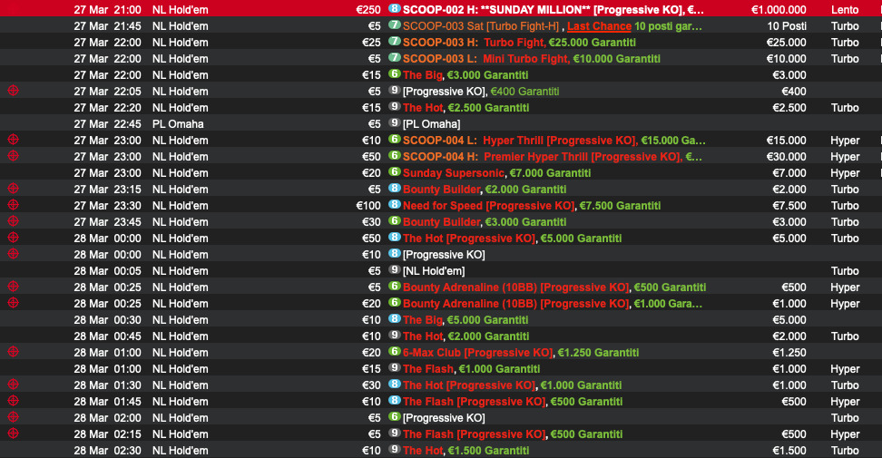The width and height of the screenshot is (882, 458).
Task: Click the 9-max badge beside [NL Hold'em]
Action: pyautogui.click(x=395, y=269)
